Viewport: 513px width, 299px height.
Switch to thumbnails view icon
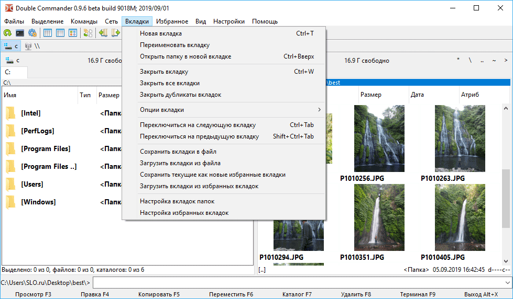(x=73, y=33)
